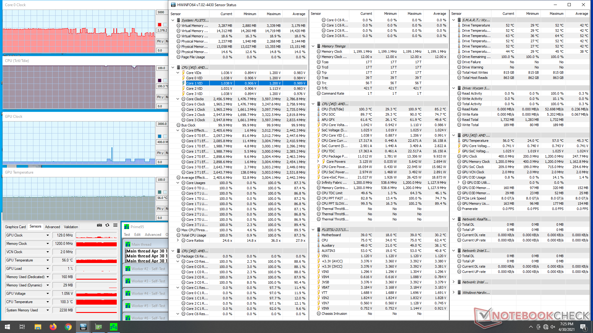
Task: Click the lightning icon of Core 1 VID
Action: [x=183, y=83]
